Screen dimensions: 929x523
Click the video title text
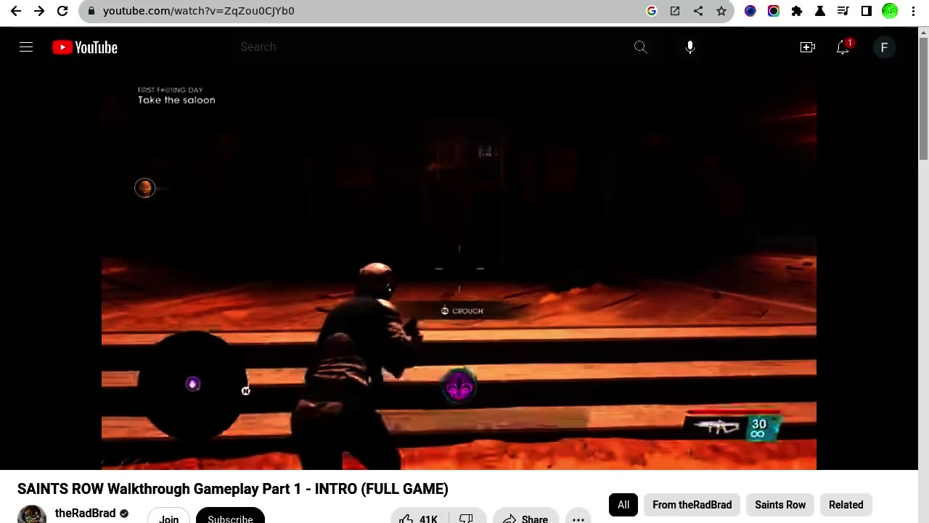point(233,489)
